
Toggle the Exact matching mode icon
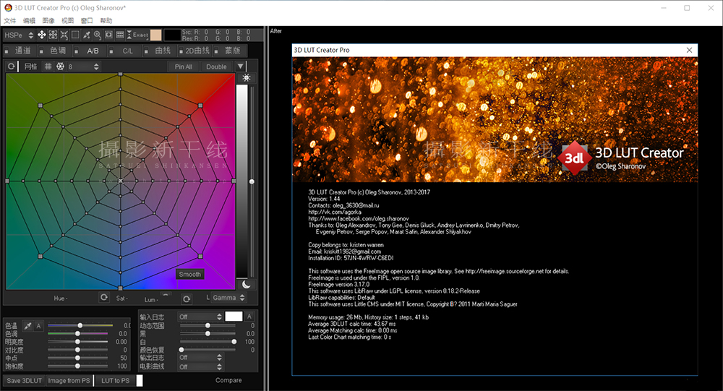point(137,35)
